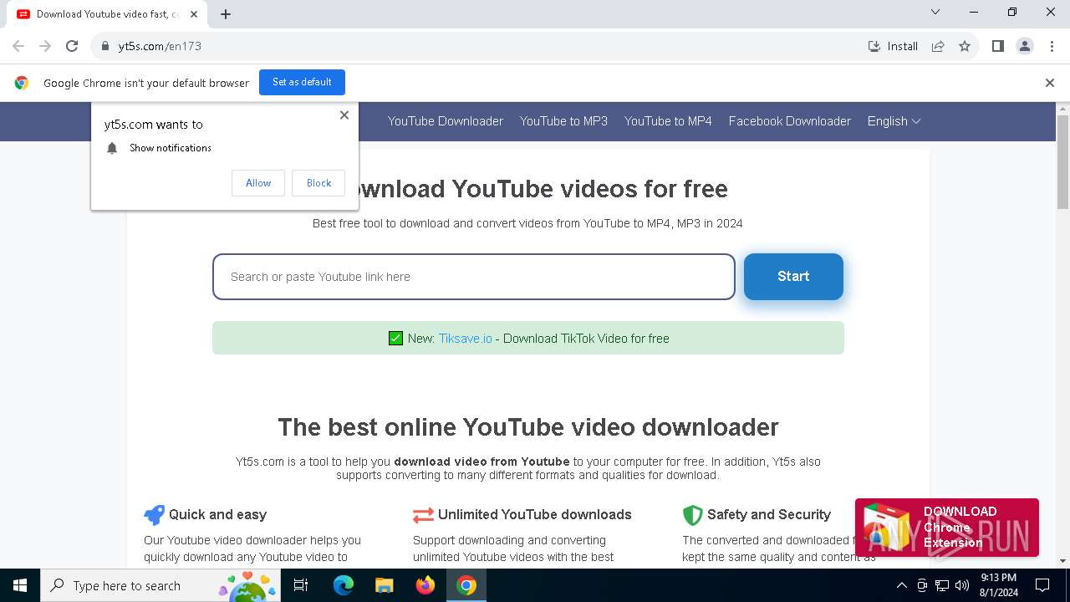Screen dimensions: 1070x602
Task: Open Chrome three-dot menu
Action: pyautogui.click(x=1051, y=46)
